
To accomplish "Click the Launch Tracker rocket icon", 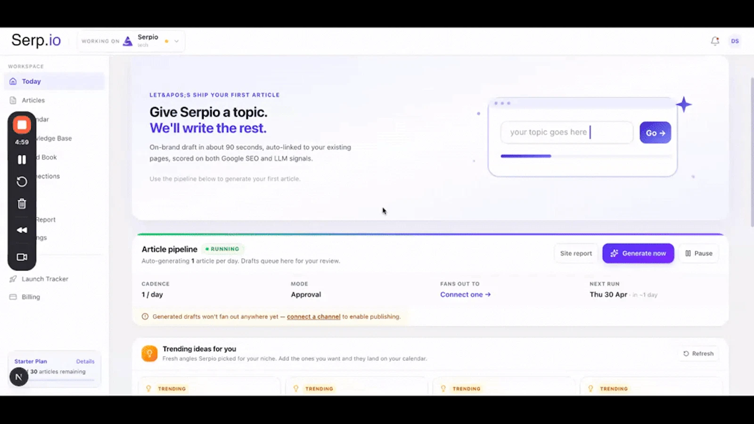I will pos(13,279).
